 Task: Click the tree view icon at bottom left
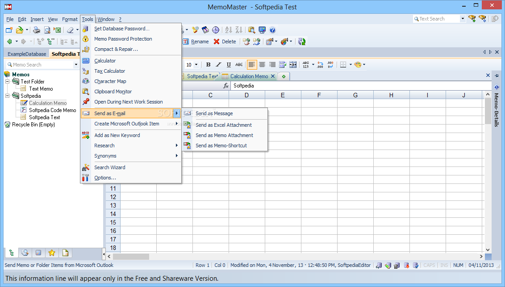[x=11, y=253]
